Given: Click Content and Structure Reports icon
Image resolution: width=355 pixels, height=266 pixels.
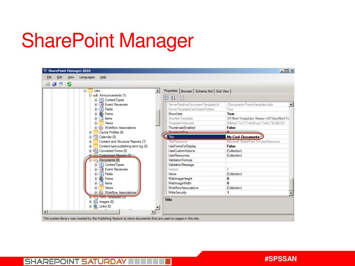Looking at the screenshot, I should [96, 142].
